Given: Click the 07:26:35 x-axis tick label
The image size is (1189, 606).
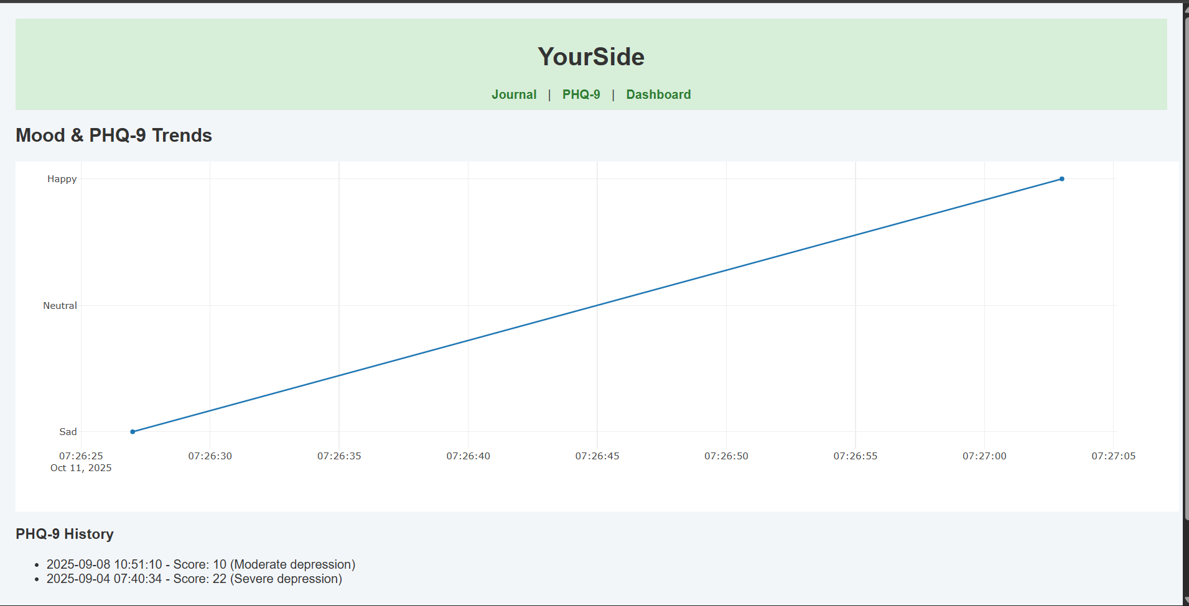Looking at the screenshot, I should (339, 456).
